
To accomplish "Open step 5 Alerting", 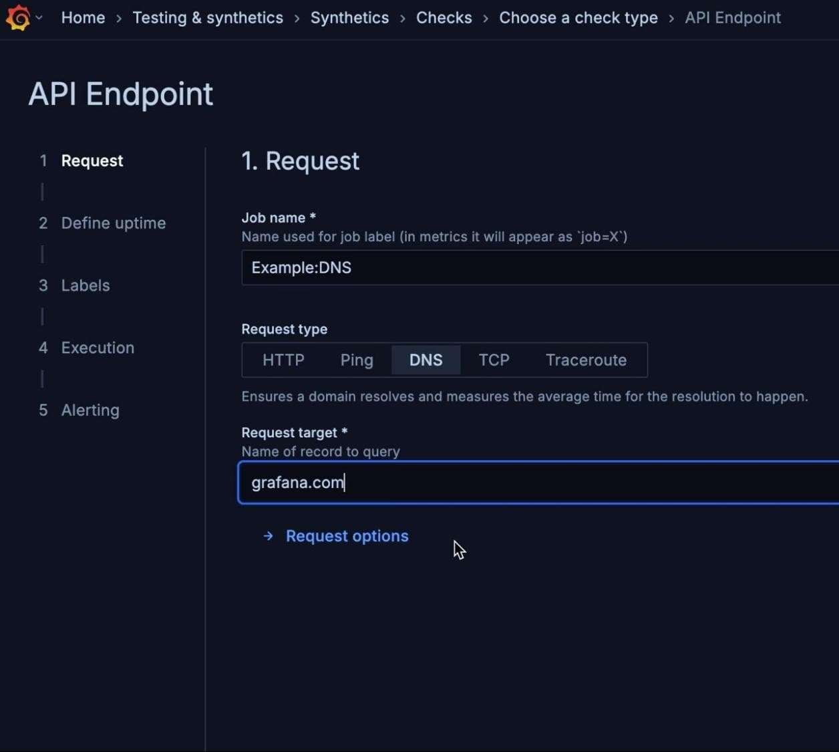I will coord(90,410).
